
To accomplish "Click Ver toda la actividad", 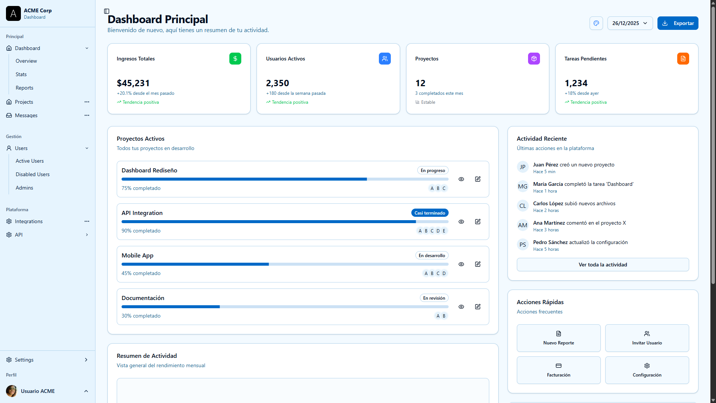I will click(603, 265).
